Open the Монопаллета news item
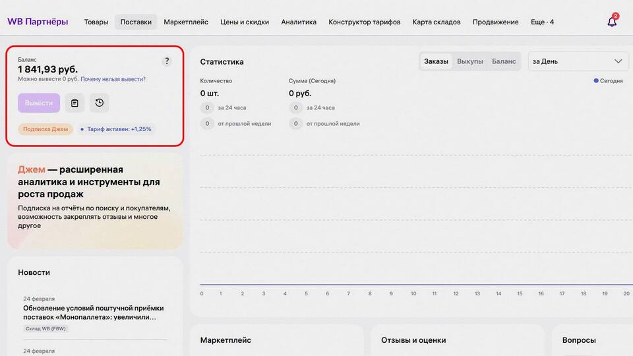 [93, 312]
